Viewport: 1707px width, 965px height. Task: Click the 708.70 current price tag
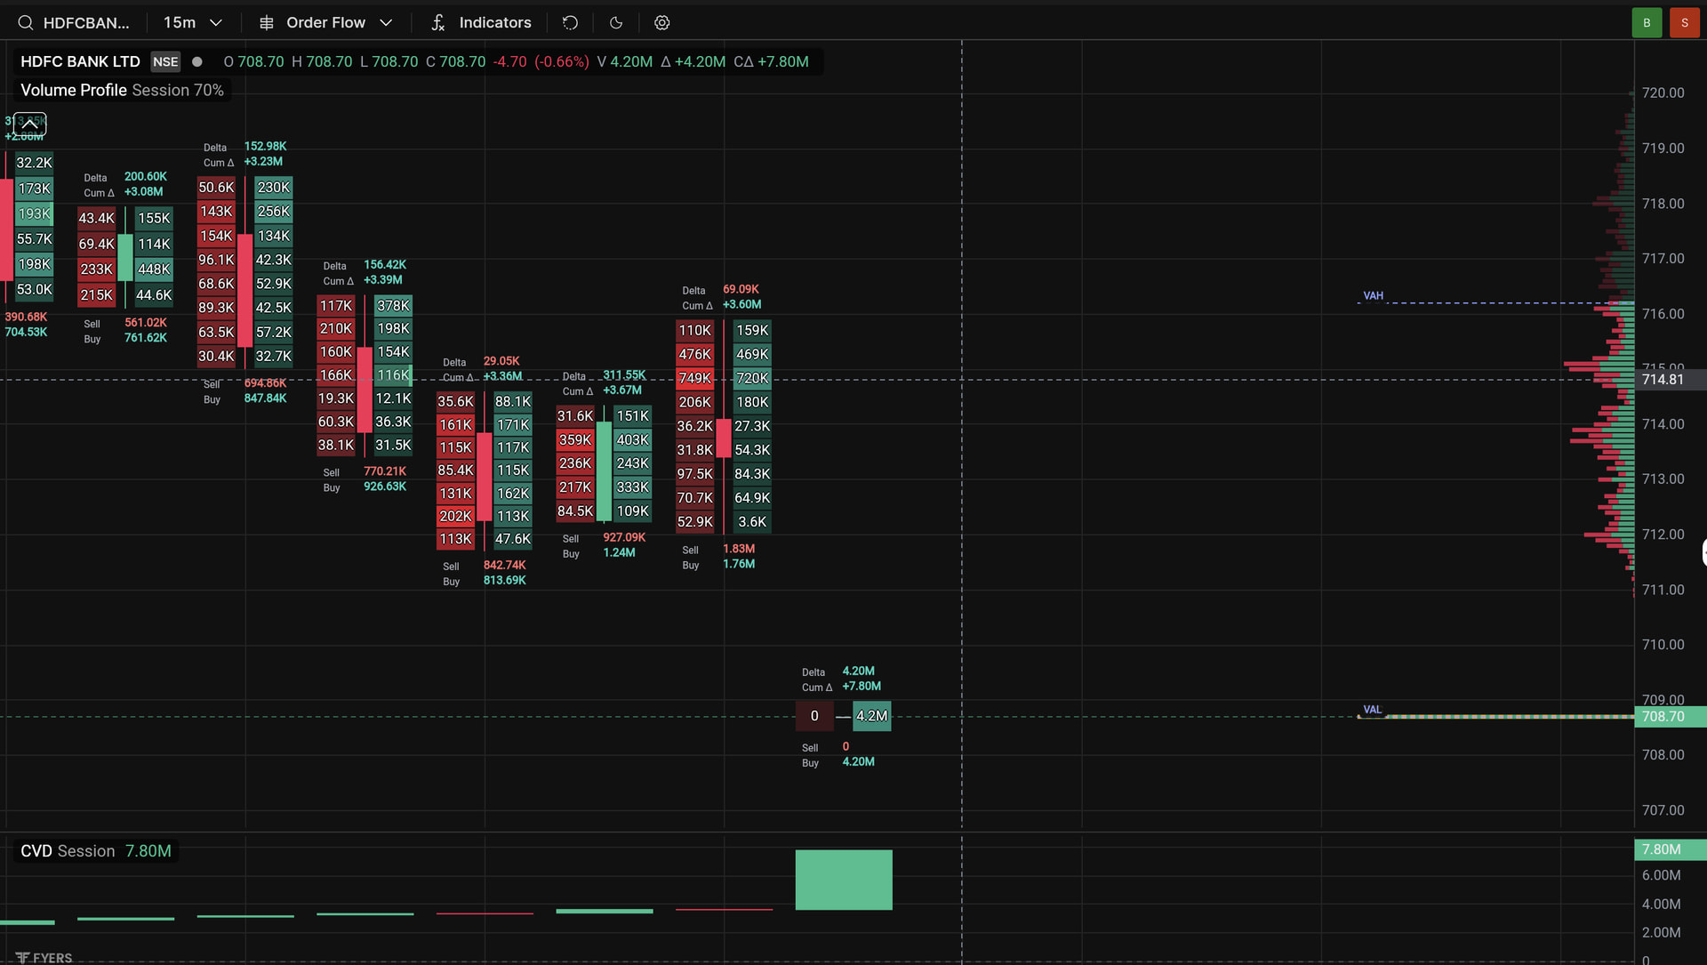pos(1670,717)
